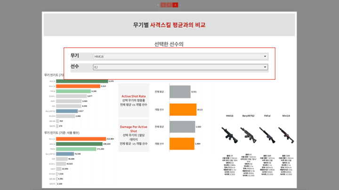Select the Mini14 bar valued 212,884
Screen dimensions: 339x190
point(81,139)
